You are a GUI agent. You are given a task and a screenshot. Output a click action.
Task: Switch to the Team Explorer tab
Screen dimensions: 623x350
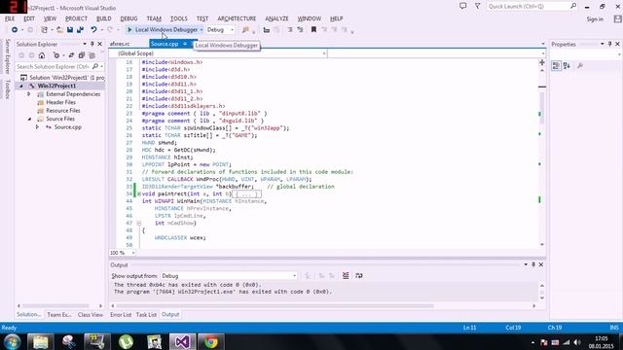click(59, 315)
